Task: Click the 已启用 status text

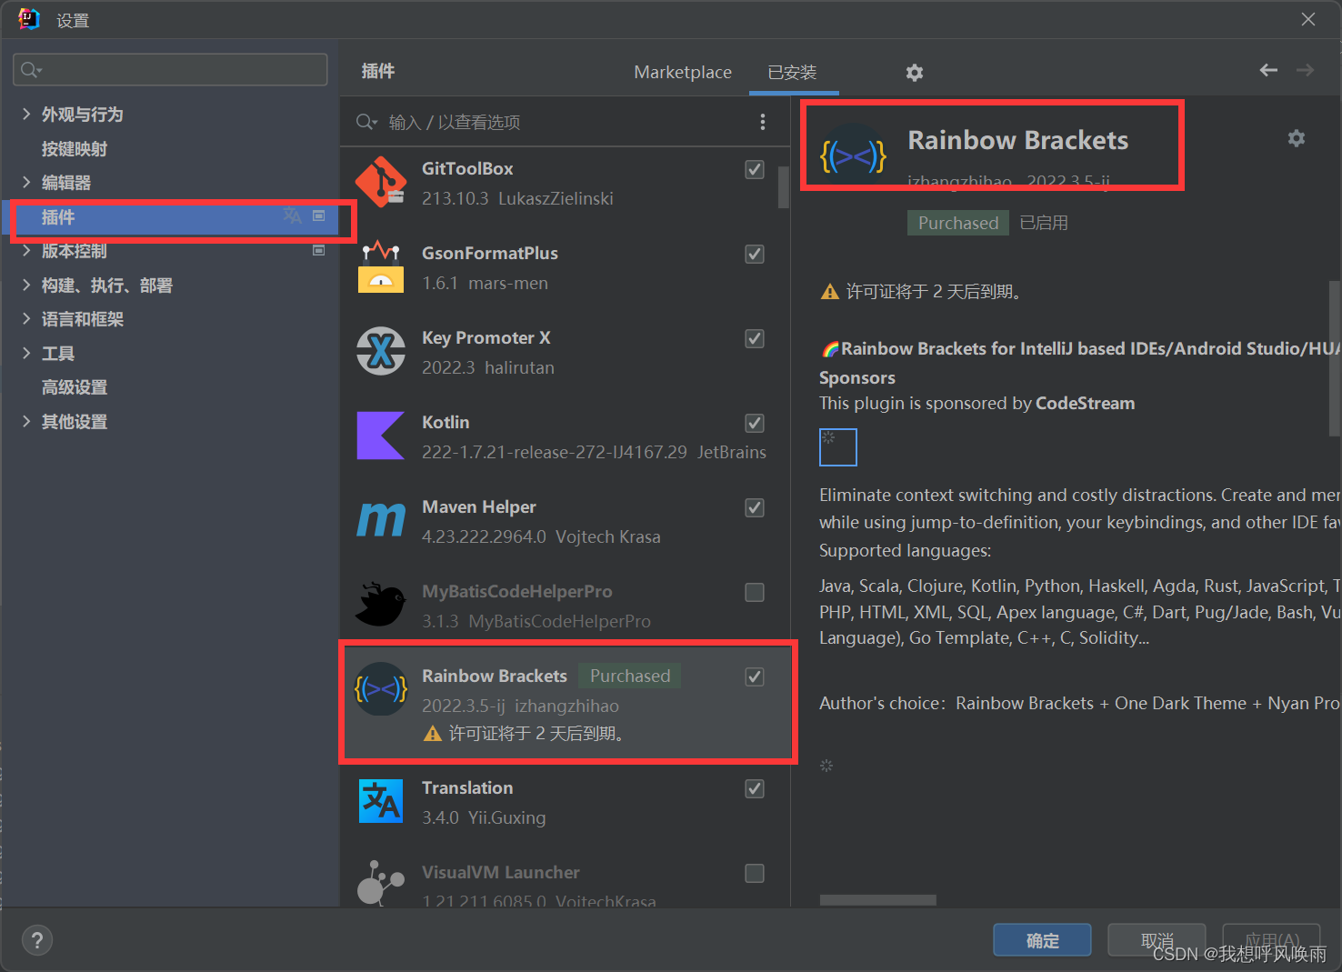Action: [1044, 223]
